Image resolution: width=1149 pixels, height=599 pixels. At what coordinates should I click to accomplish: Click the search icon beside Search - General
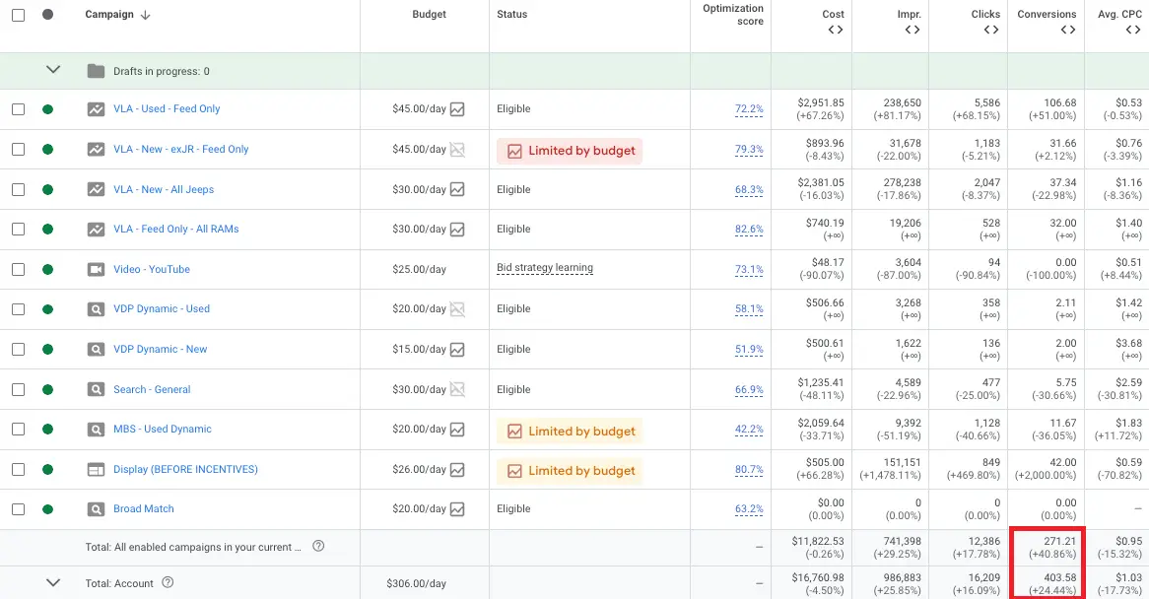(96, 389)
